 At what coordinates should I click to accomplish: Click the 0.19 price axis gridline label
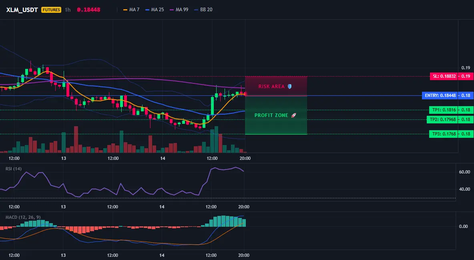pyautogui.click(x=466, y=68)
